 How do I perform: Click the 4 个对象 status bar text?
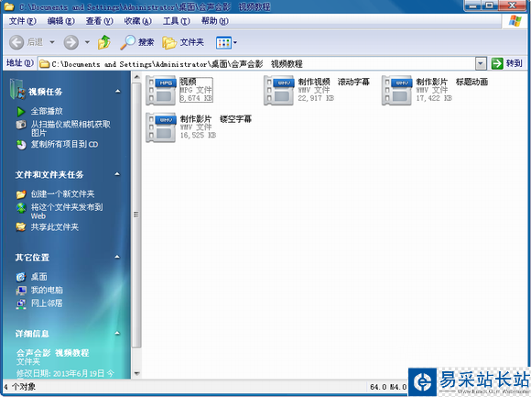(19, 387)
